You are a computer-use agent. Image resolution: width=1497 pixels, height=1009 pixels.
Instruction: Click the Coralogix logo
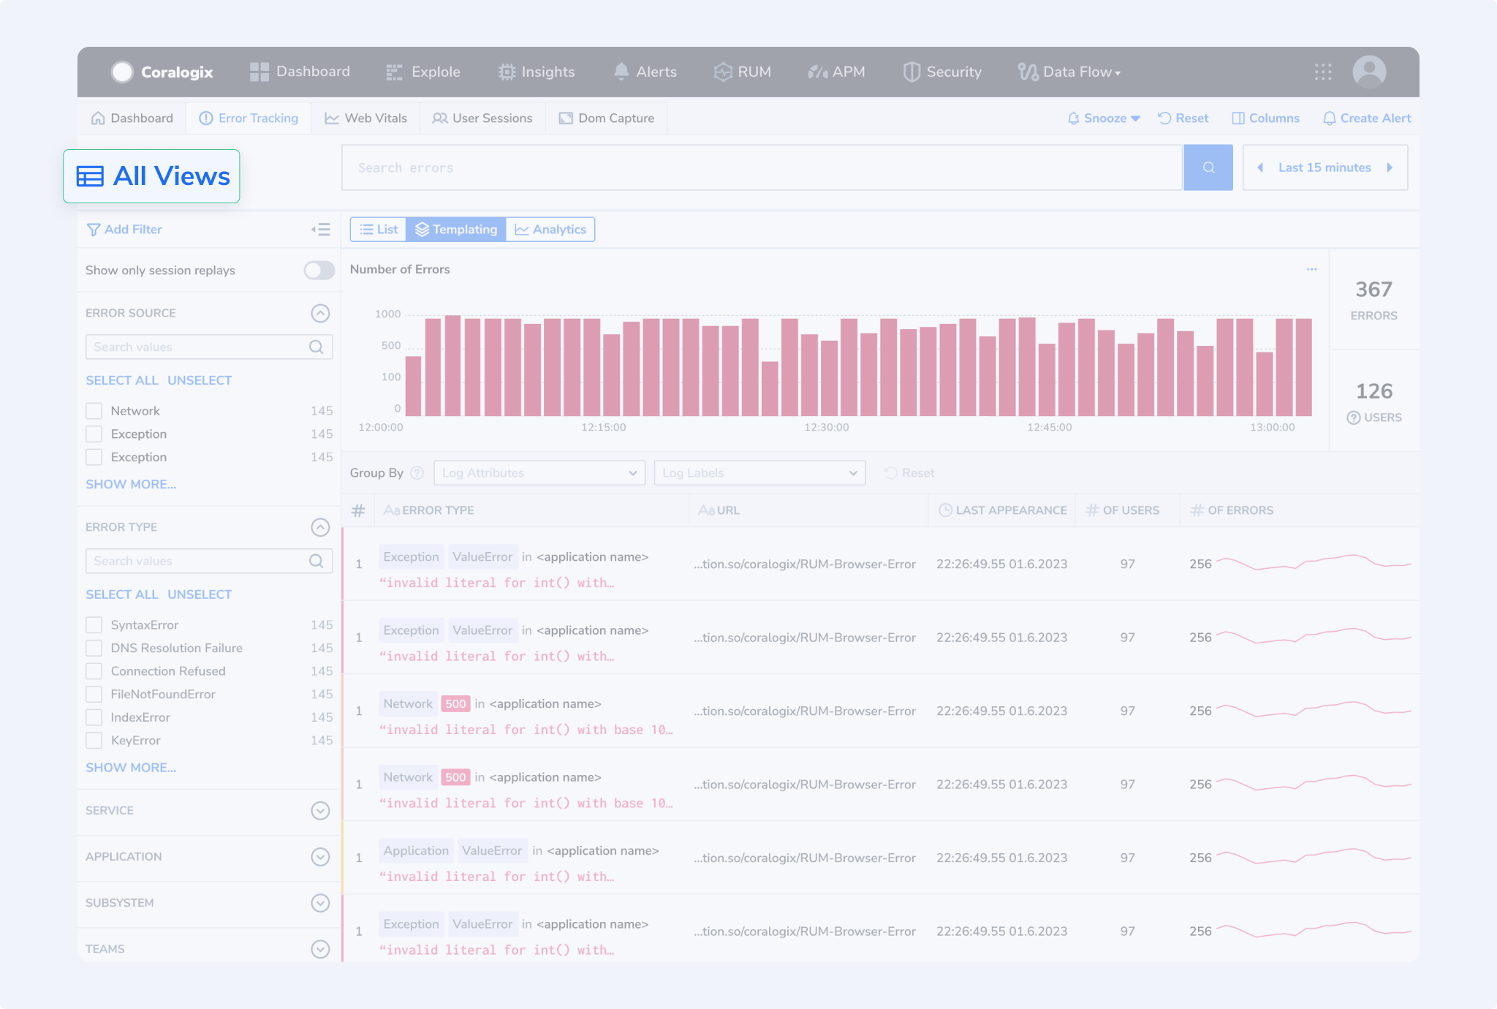coord(162,72)
